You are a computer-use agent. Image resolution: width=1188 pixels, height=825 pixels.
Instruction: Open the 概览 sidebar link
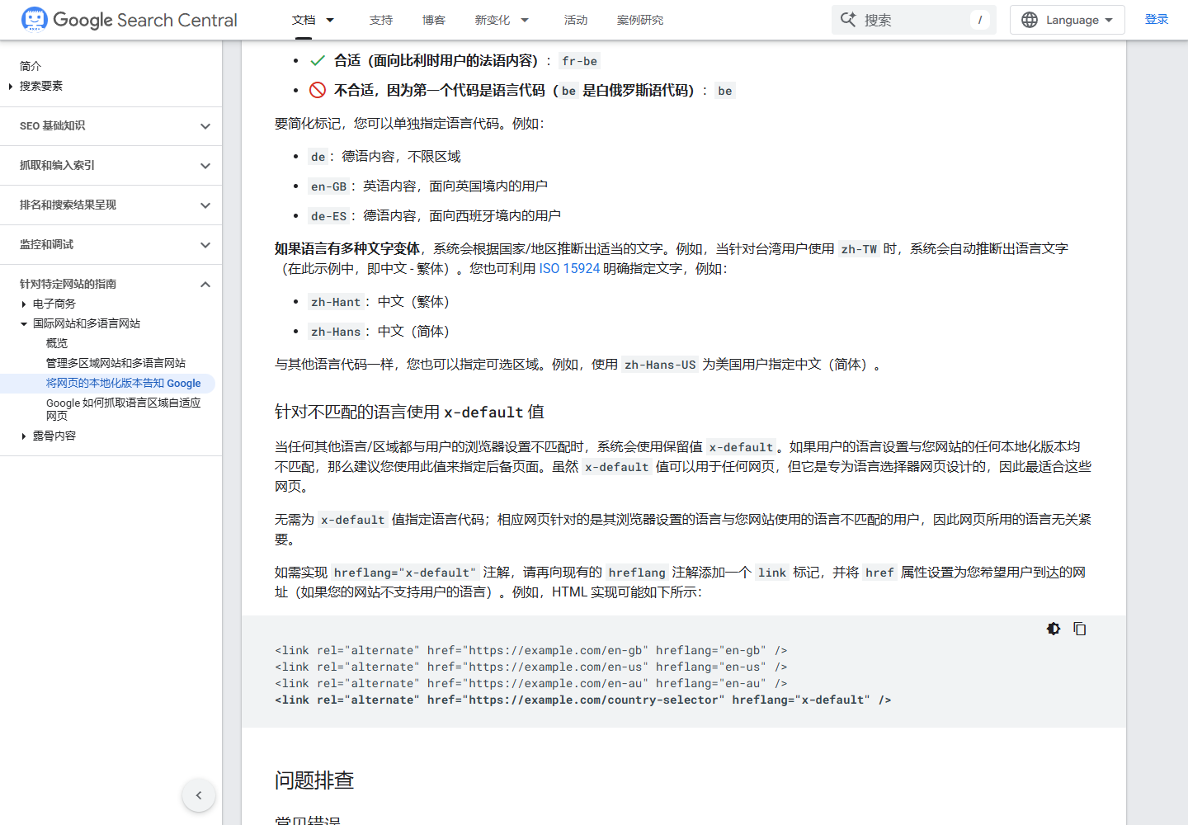pyautogui.click(x=57, y=343)
